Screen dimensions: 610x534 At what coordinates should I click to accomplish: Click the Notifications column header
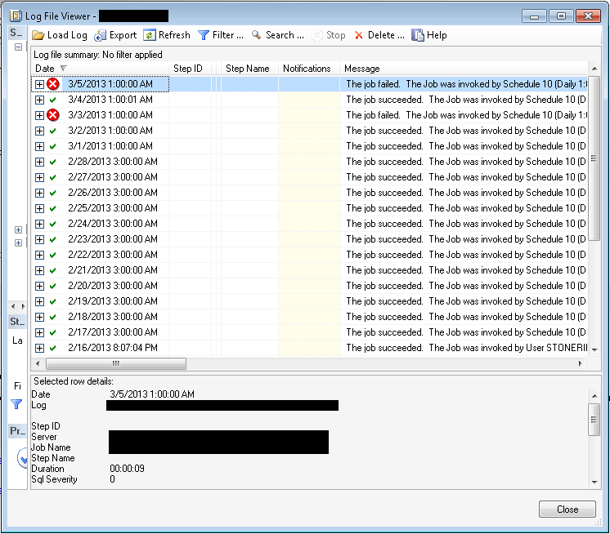[x=309, y=69]
